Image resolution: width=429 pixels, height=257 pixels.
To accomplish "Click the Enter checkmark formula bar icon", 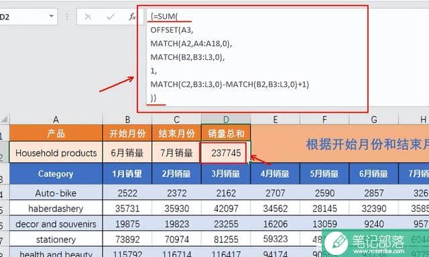I will [x=110, y=17].
